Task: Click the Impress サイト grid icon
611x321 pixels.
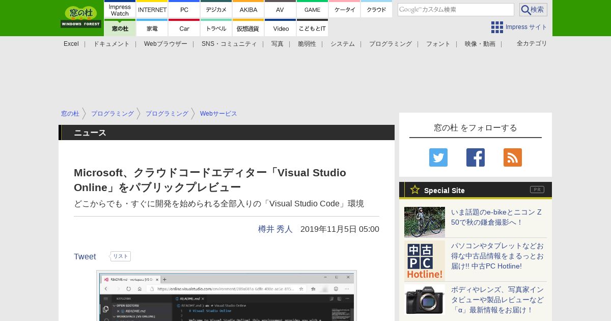Action: point(497,27)
